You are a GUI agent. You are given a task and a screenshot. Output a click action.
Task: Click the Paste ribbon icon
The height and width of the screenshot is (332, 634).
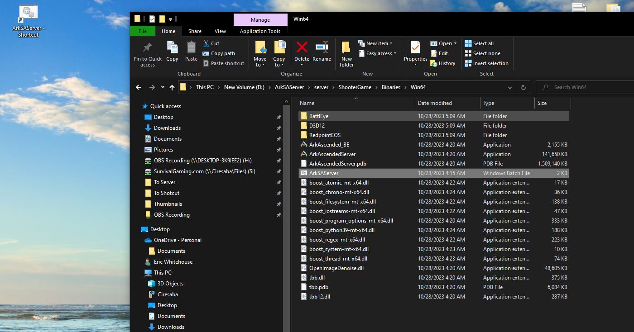pyautogui.click(x=191, y=48)
